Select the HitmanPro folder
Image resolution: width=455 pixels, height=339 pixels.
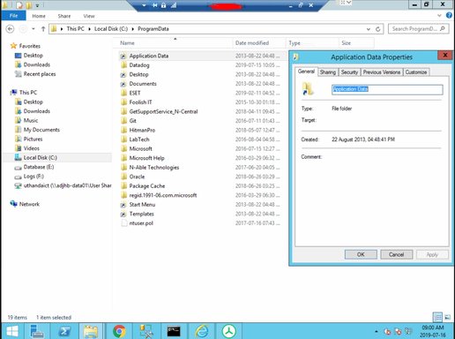(x=142, y=130)
